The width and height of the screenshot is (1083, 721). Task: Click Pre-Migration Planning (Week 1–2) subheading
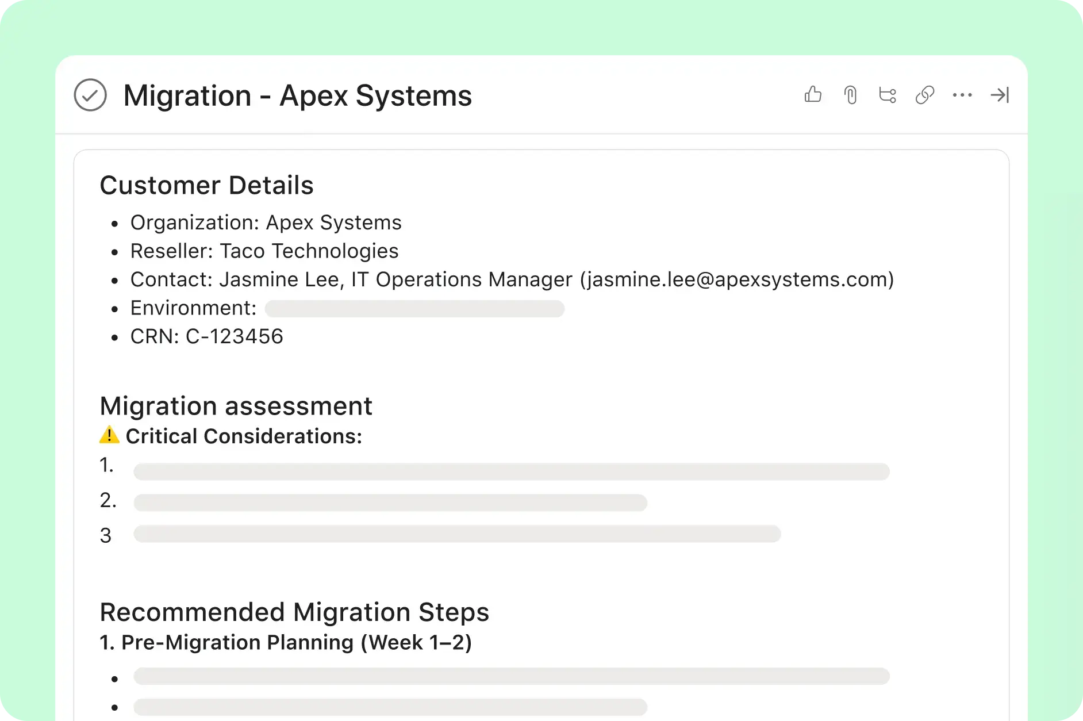[x=286, y=642]
